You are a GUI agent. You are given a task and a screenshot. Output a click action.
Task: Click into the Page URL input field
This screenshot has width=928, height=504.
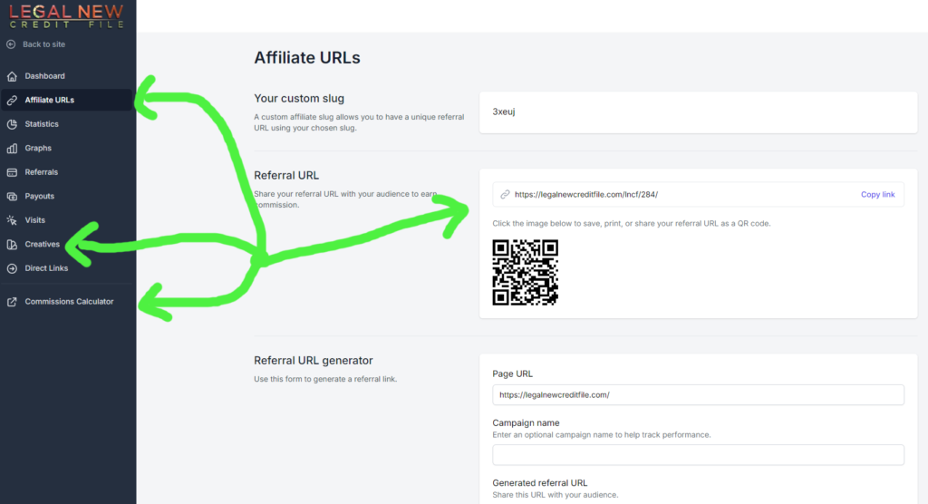698,394
